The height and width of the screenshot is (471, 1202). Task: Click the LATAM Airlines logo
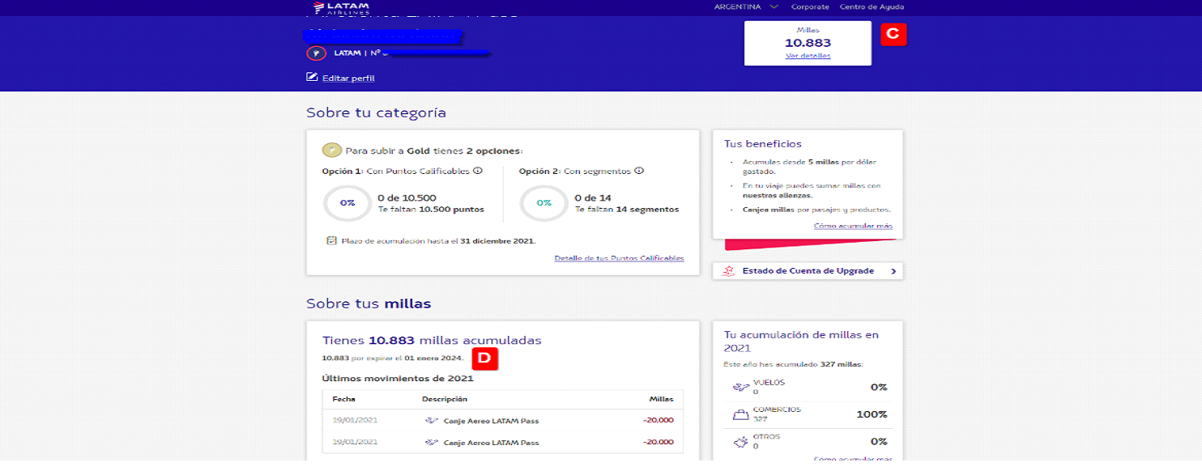click(341, 8)
